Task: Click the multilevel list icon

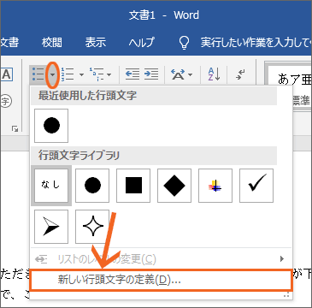Action: pos(96,74)
